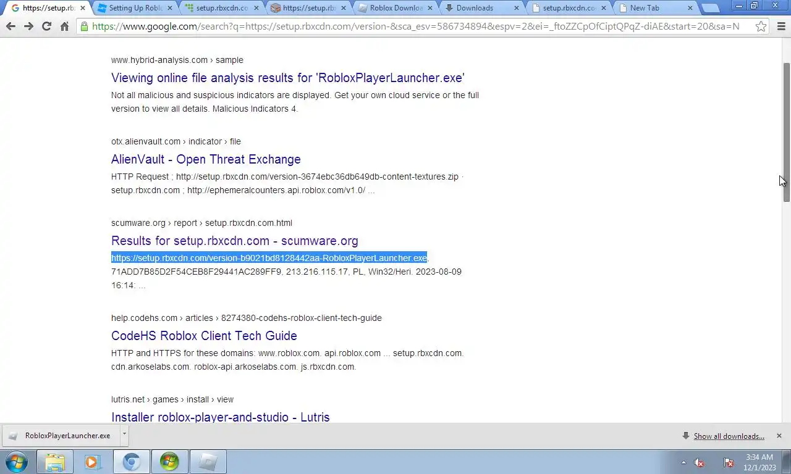Click 'Show all downloads...' link
Viewport: 791px width, 474px height.
pyautogui.click(x=729, y=436)
